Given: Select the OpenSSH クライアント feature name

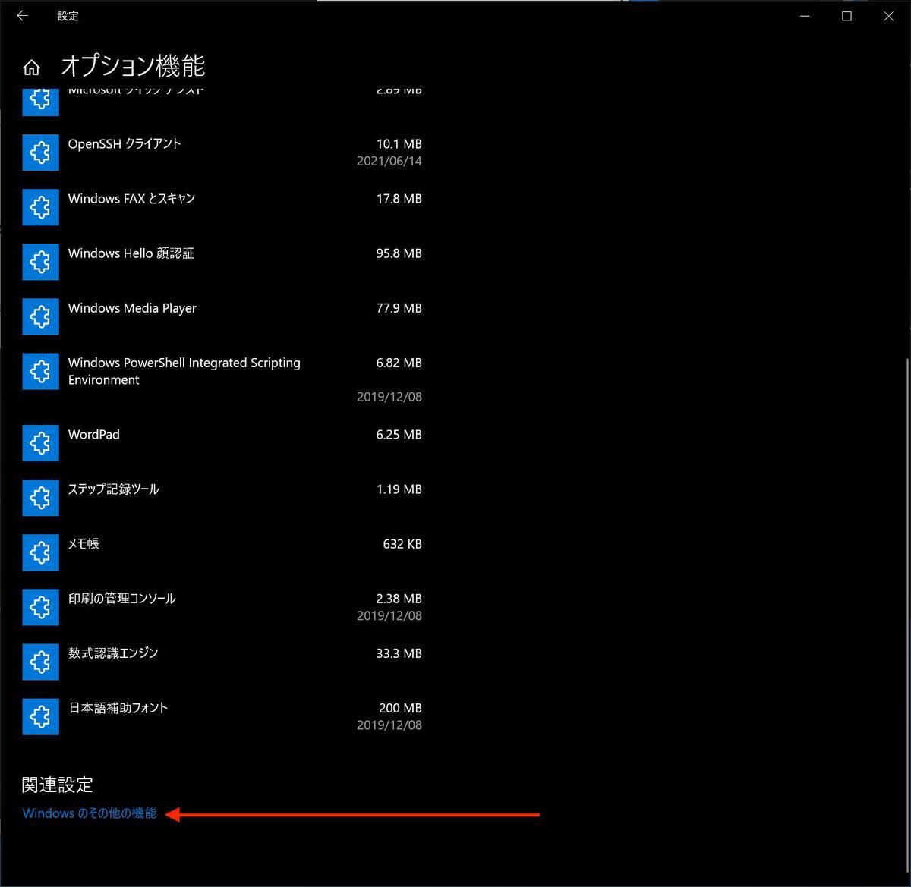Looking at the screenshot, I should click(x=125, y=143).
